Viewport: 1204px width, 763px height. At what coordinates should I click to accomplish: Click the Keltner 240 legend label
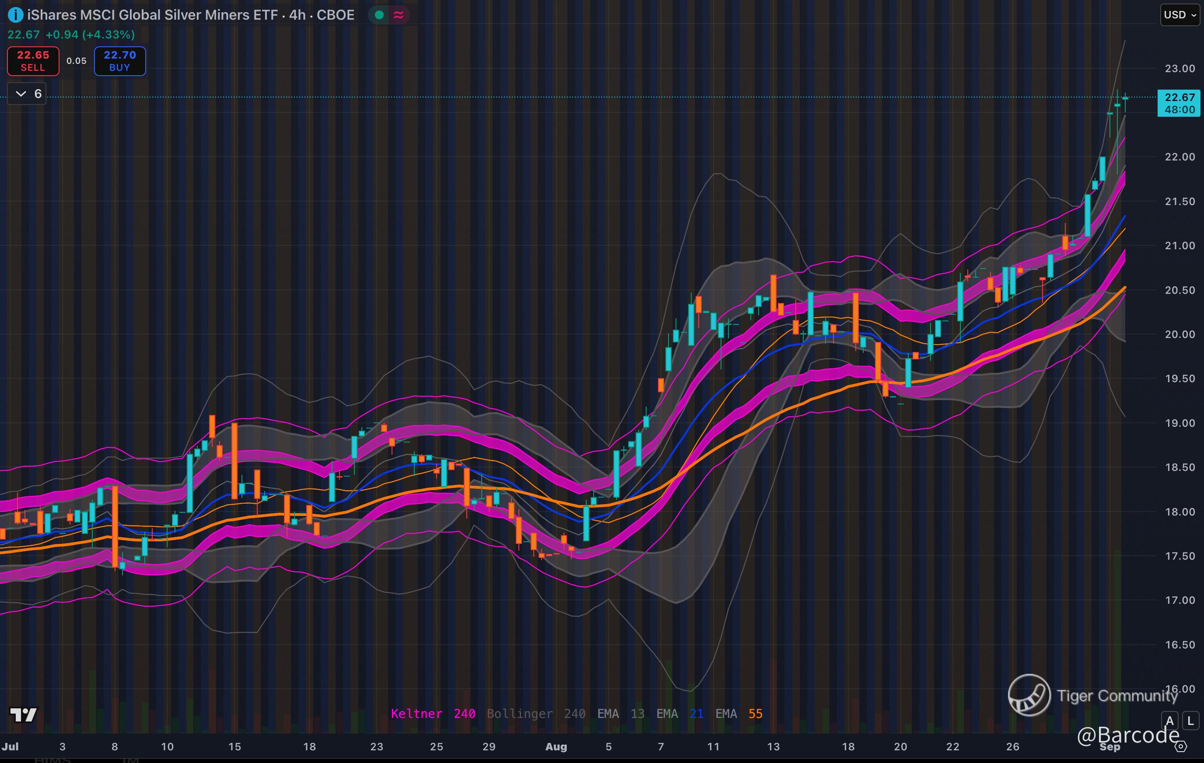(x=433, y=714)
